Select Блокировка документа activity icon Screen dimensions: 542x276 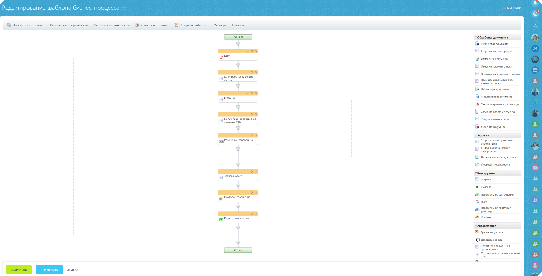(x=477, y=44)
